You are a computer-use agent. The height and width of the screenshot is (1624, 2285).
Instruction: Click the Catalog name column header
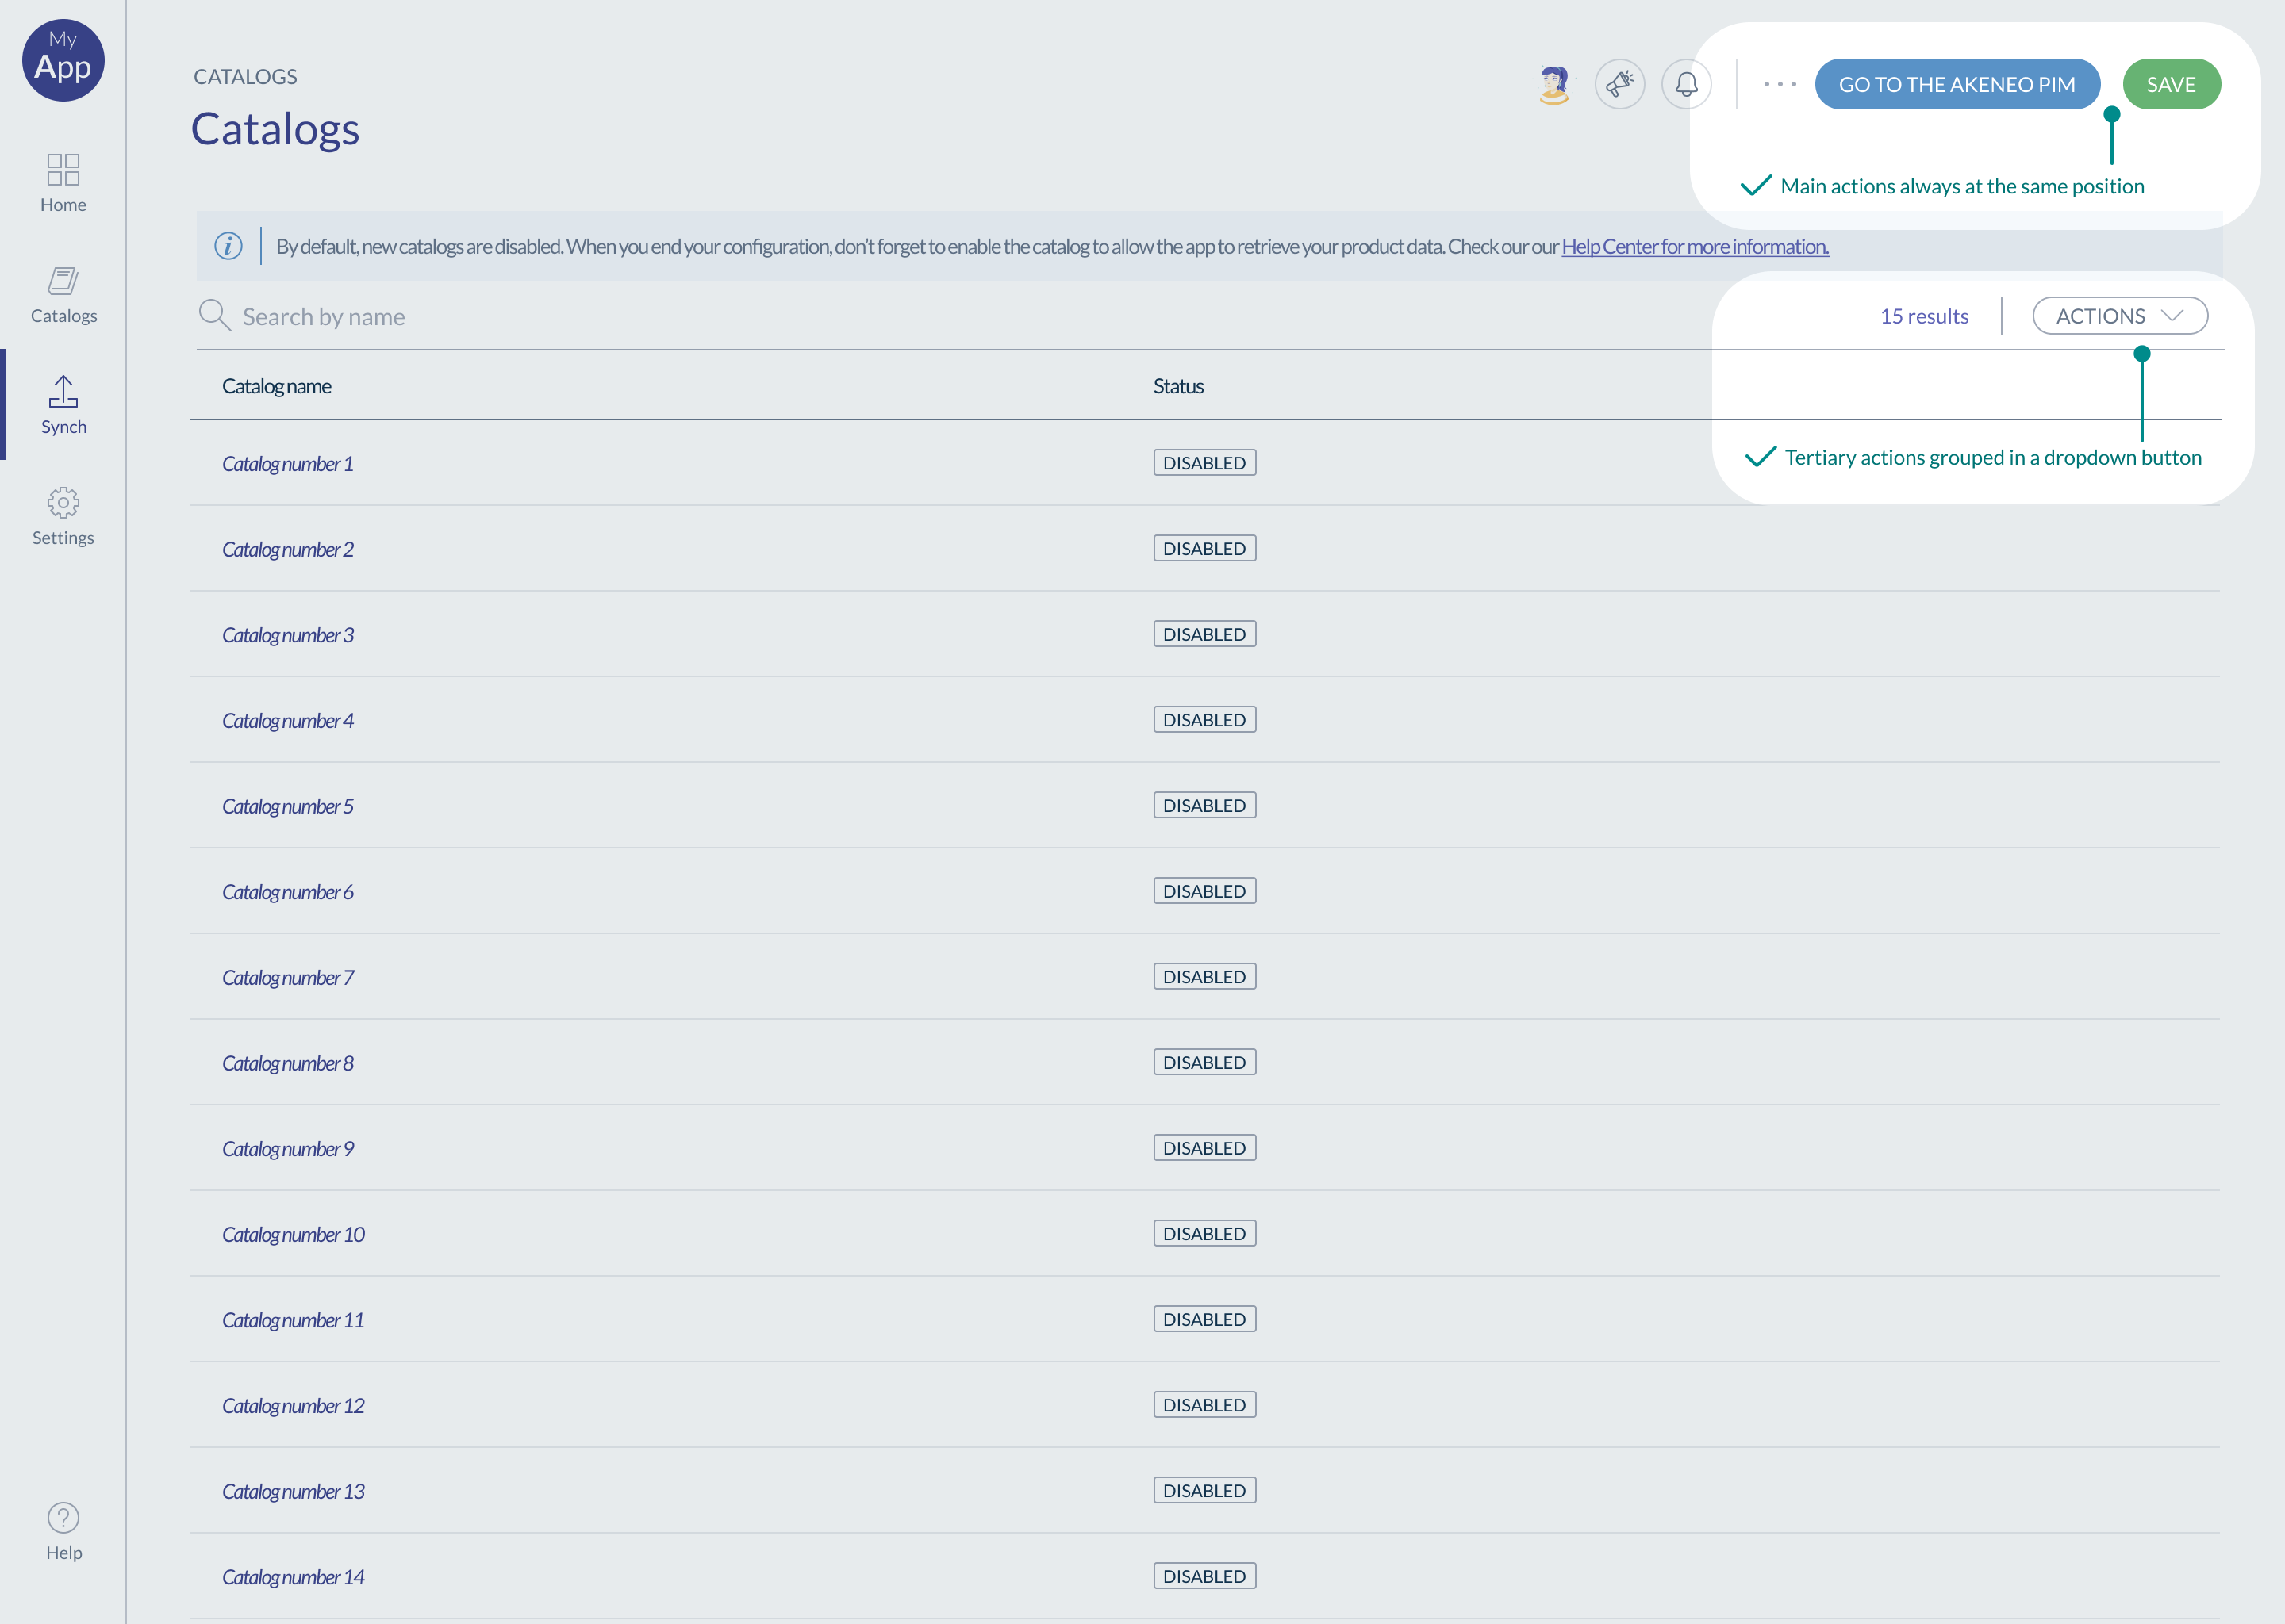pos(276,386)
